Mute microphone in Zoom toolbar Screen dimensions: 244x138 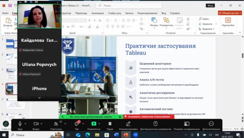pyautogui.click(x=20, y=124)
